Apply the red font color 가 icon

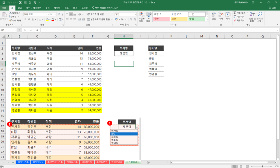pos(53,19)
